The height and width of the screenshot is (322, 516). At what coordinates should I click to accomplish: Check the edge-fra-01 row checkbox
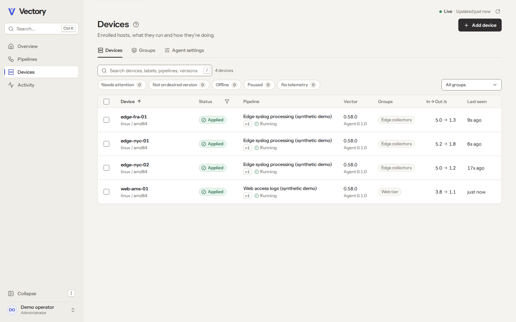[x=106, y=120]
